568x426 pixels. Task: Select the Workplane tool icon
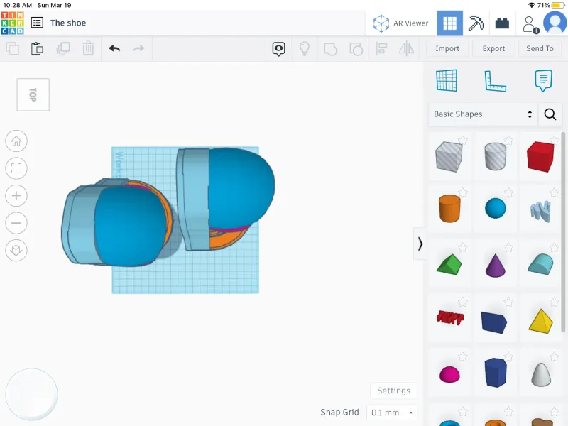click(447, 80)
